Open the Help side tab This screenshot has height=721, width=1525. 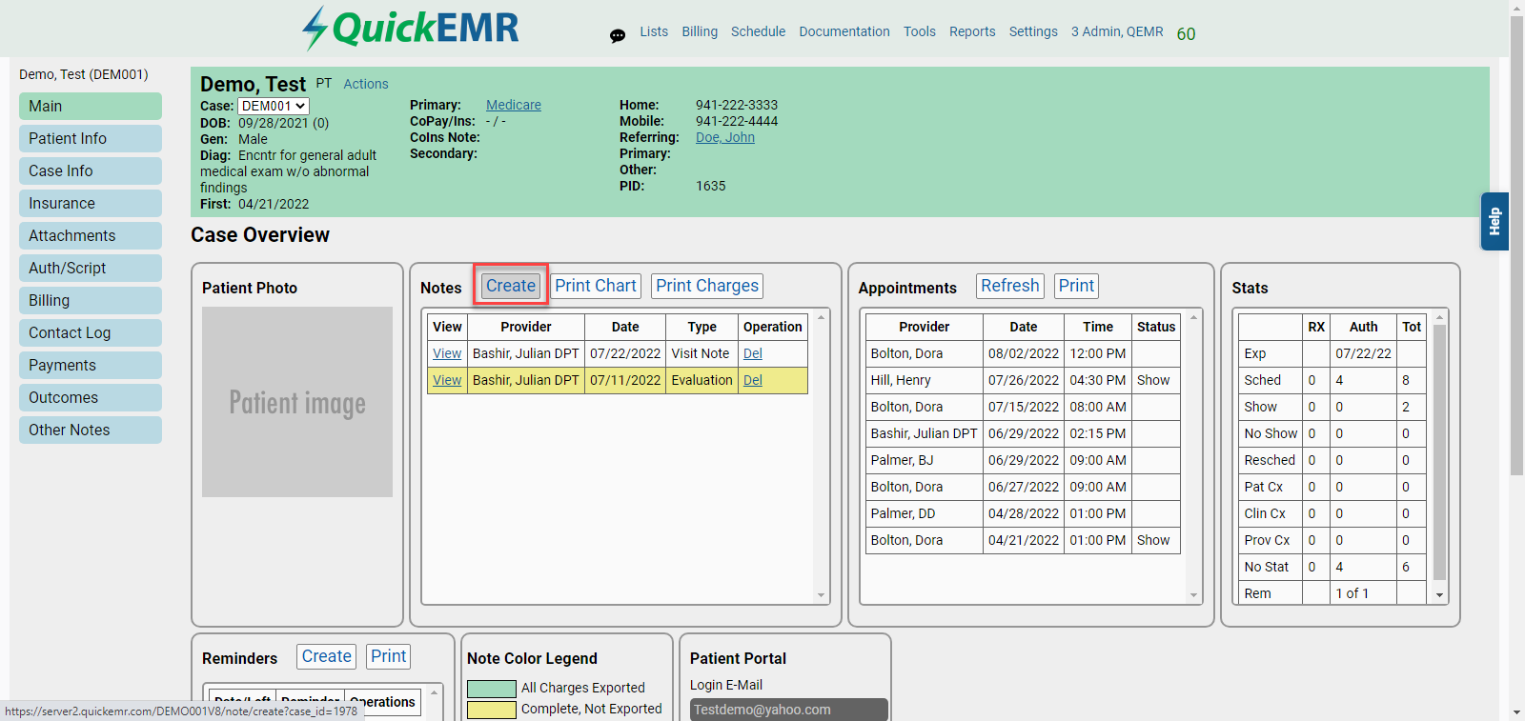coord(1494,221)
